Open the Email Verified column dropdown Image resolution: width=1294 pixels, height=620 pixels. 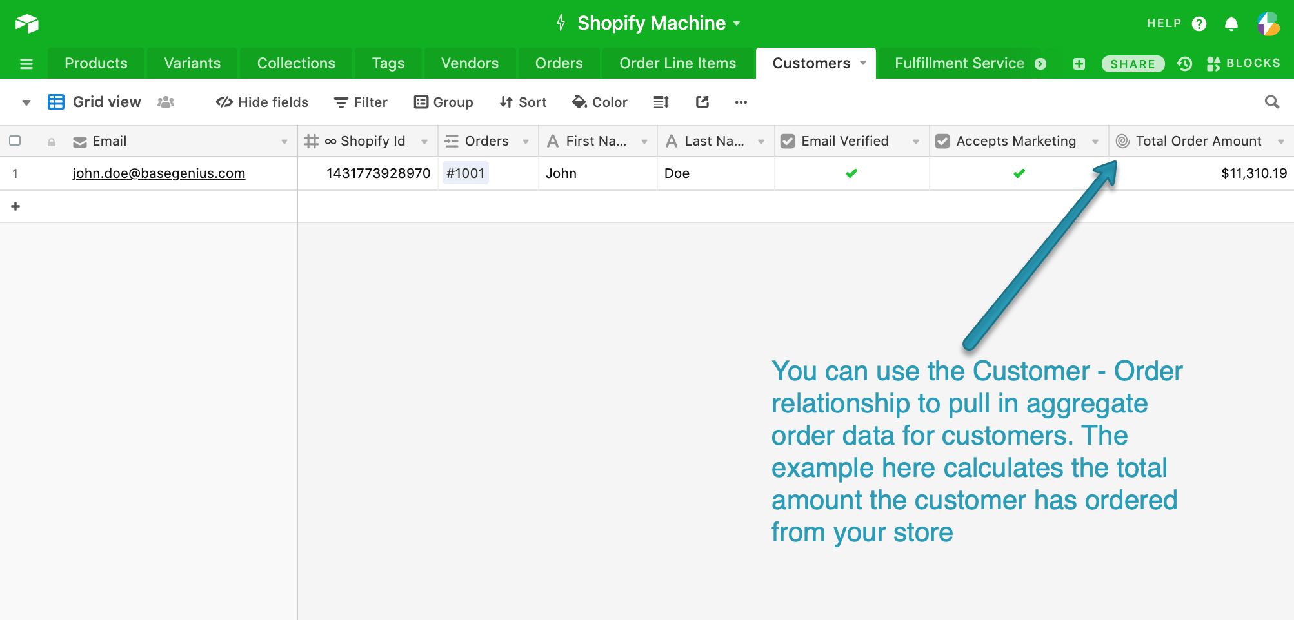pos(916,142)
